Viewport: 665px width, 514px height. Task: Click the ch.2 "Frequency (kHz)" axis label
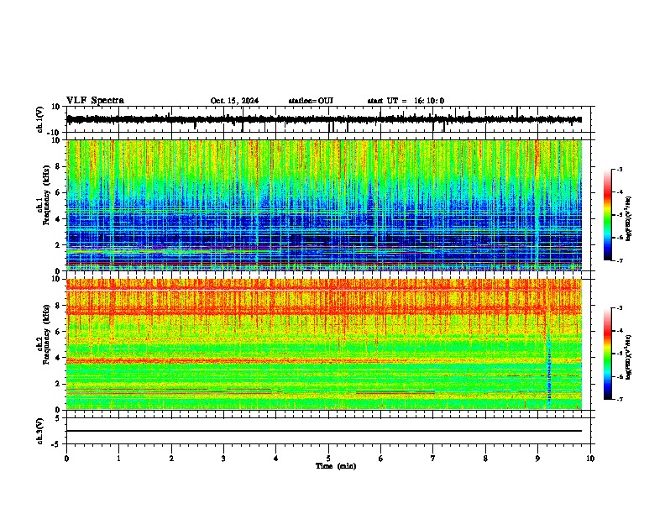(x=46, y=334)
